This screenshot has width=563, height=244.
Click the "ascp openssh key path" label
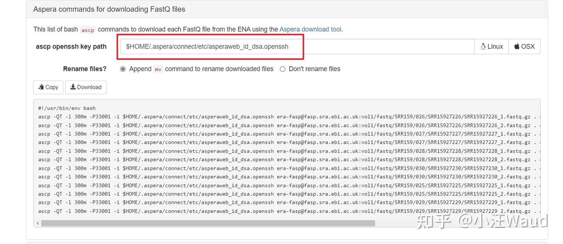[x=71, y=47]
